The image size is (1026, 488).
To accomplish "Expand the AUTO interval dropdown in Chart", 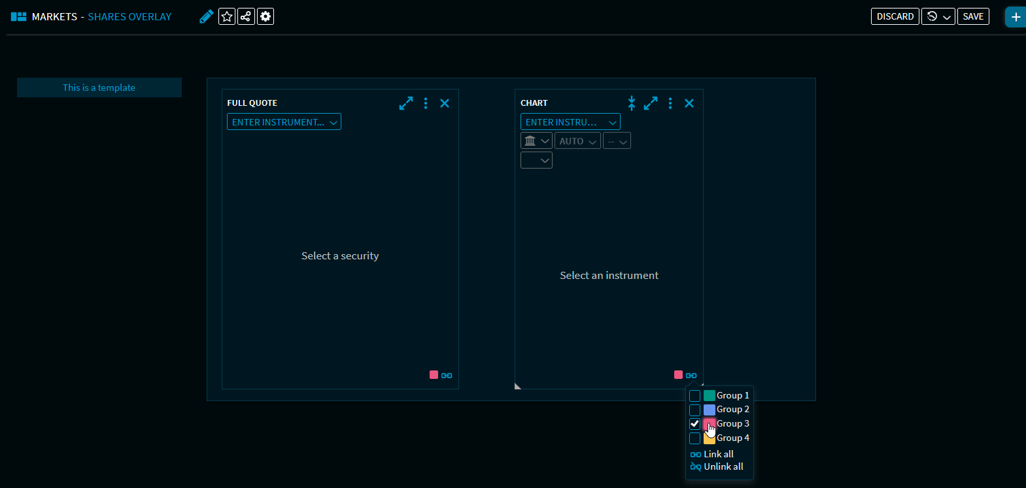I will 577,141.
